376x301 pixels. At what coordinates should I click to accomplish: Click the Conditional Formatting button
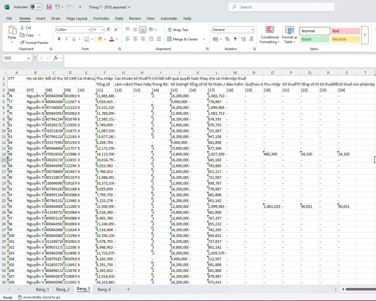click(270, 35)
